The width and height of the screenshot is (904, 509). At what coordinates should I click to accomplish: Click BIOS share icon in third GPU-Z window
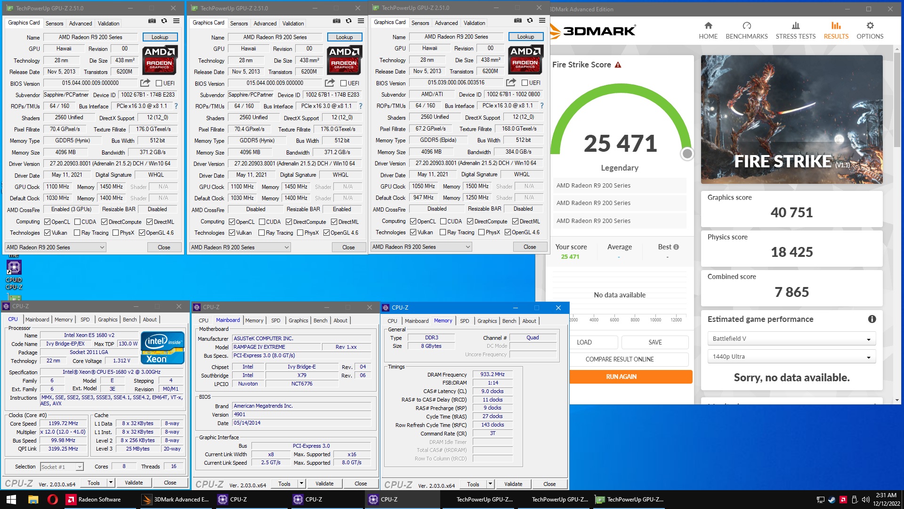click(x=511, y=82)
